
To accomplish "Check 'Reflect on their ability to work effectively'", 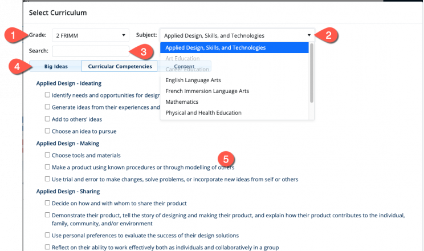I will click(47, 247).
